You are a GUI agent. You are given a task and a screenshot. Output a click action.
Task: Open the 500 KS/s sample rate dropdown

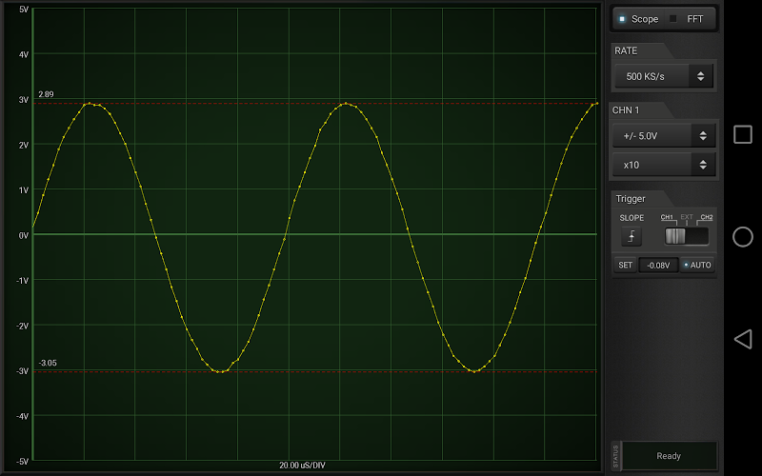point(663,76)
